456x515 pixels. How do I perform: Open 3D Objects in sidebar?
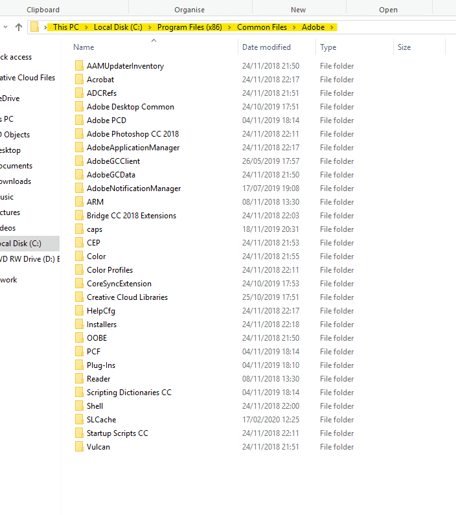[x=15, y=135]
